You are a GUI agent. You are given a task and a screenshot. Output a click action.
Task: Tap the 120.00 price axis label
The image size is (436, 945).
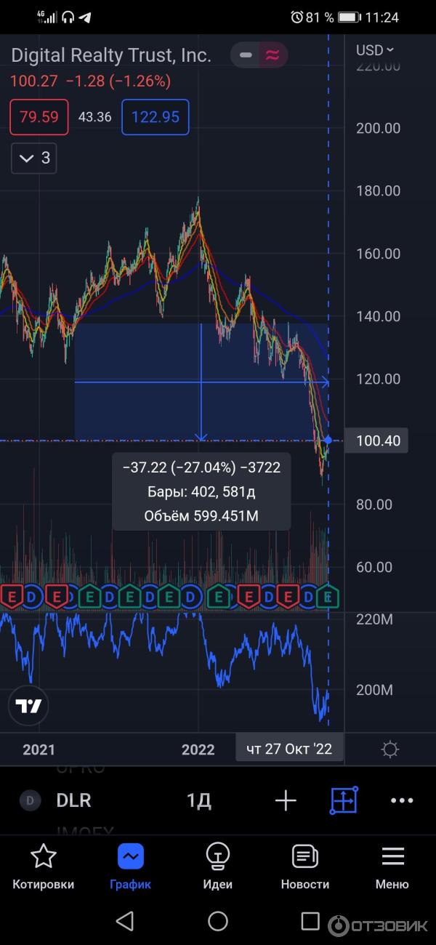(378, 379)
